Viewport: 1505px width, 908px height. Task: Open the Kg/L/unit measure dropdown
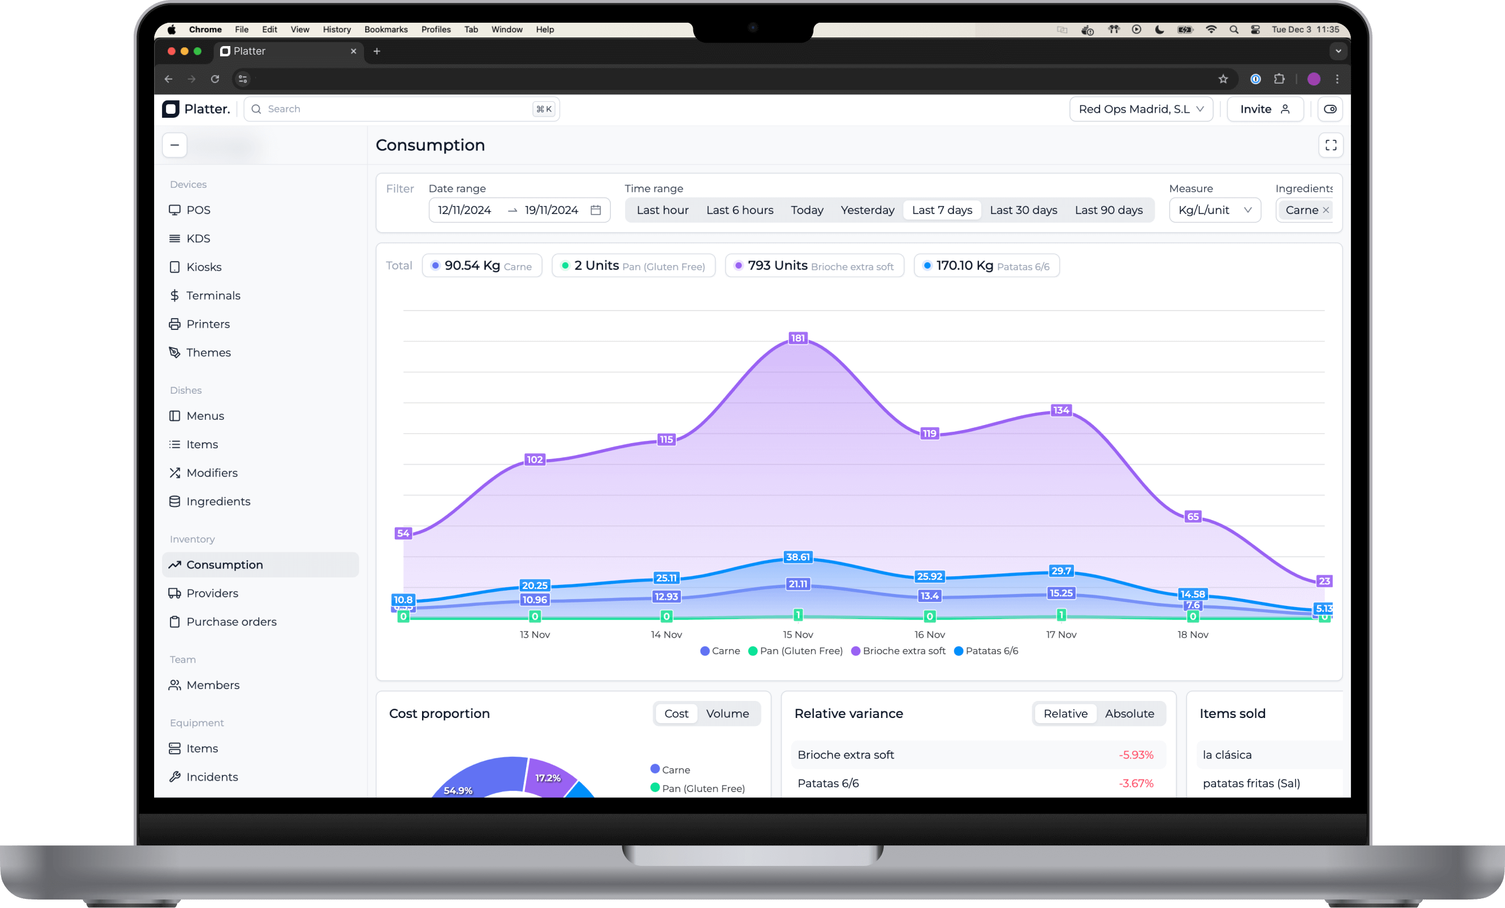click(x=1214, y=210)
